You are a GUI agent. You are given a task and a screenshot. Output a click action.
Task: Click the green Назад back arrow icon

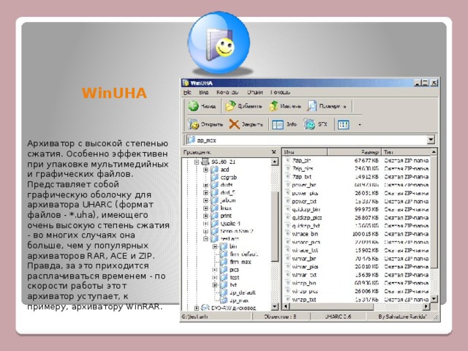193,106
